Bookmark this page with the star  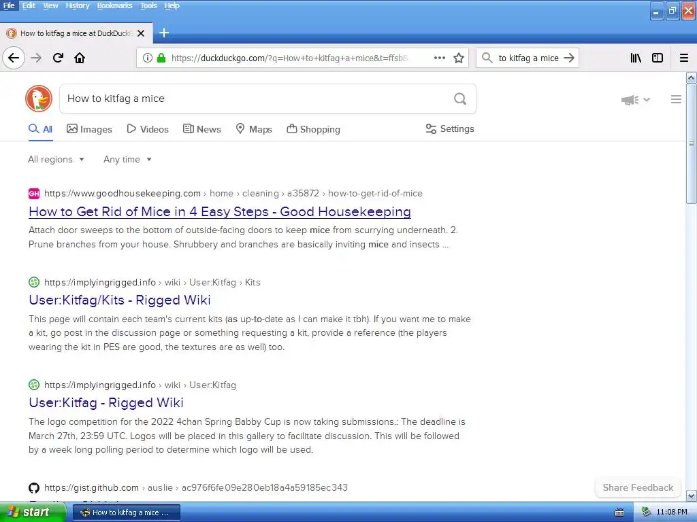pyautogui.click(x=459, y=58)
